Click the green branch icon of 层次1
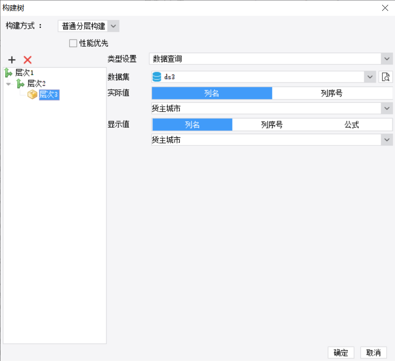The width and height of the screenshot is (395, 361). (8, 73)
